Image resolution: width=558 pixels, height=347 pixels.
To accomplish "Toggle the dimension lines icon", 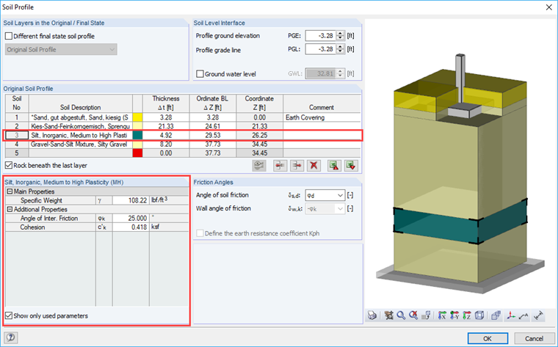I will click(x=539, y=315).
